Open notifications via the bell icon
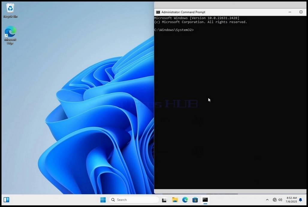 pos(301,200)
